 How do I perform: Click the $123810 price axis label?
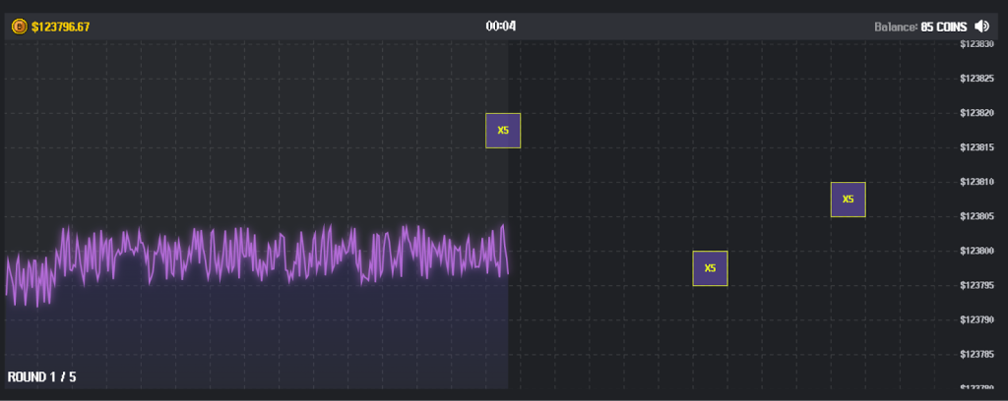[976, 182]
